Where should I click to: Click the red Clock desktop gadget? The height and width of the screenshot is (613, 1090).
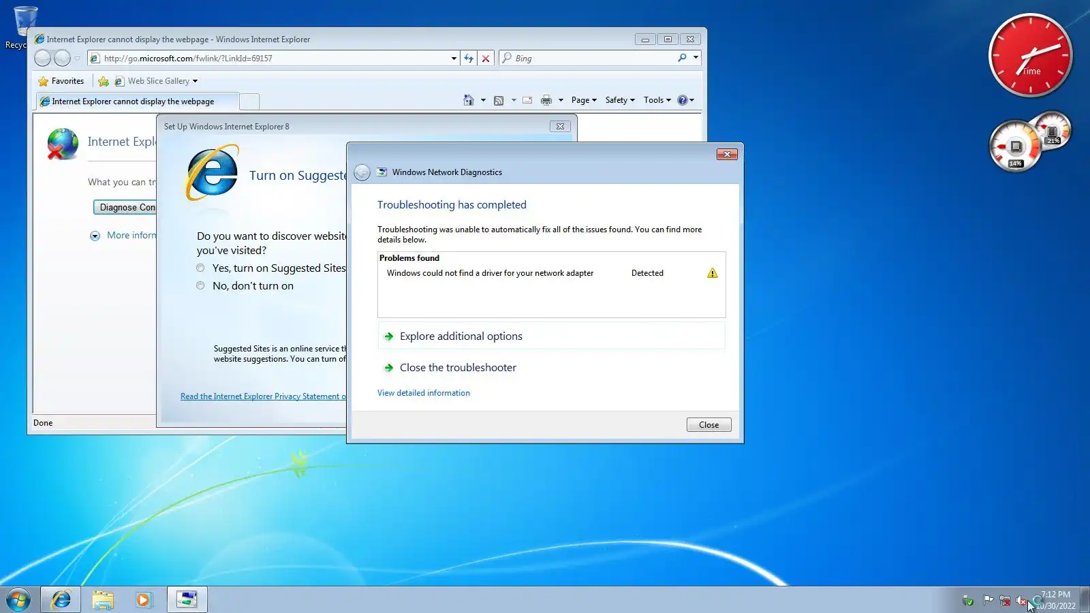point(1030,55)
